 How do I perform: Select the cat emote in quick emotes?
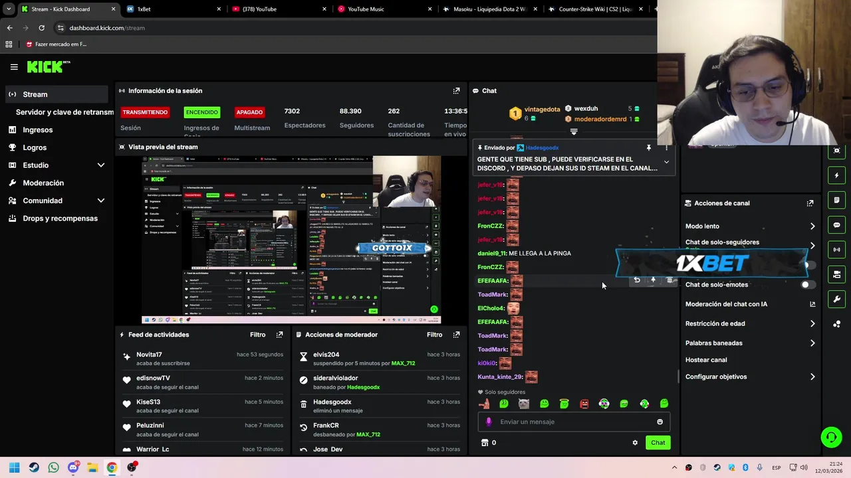pyautogui.click(x=524, y=404)
